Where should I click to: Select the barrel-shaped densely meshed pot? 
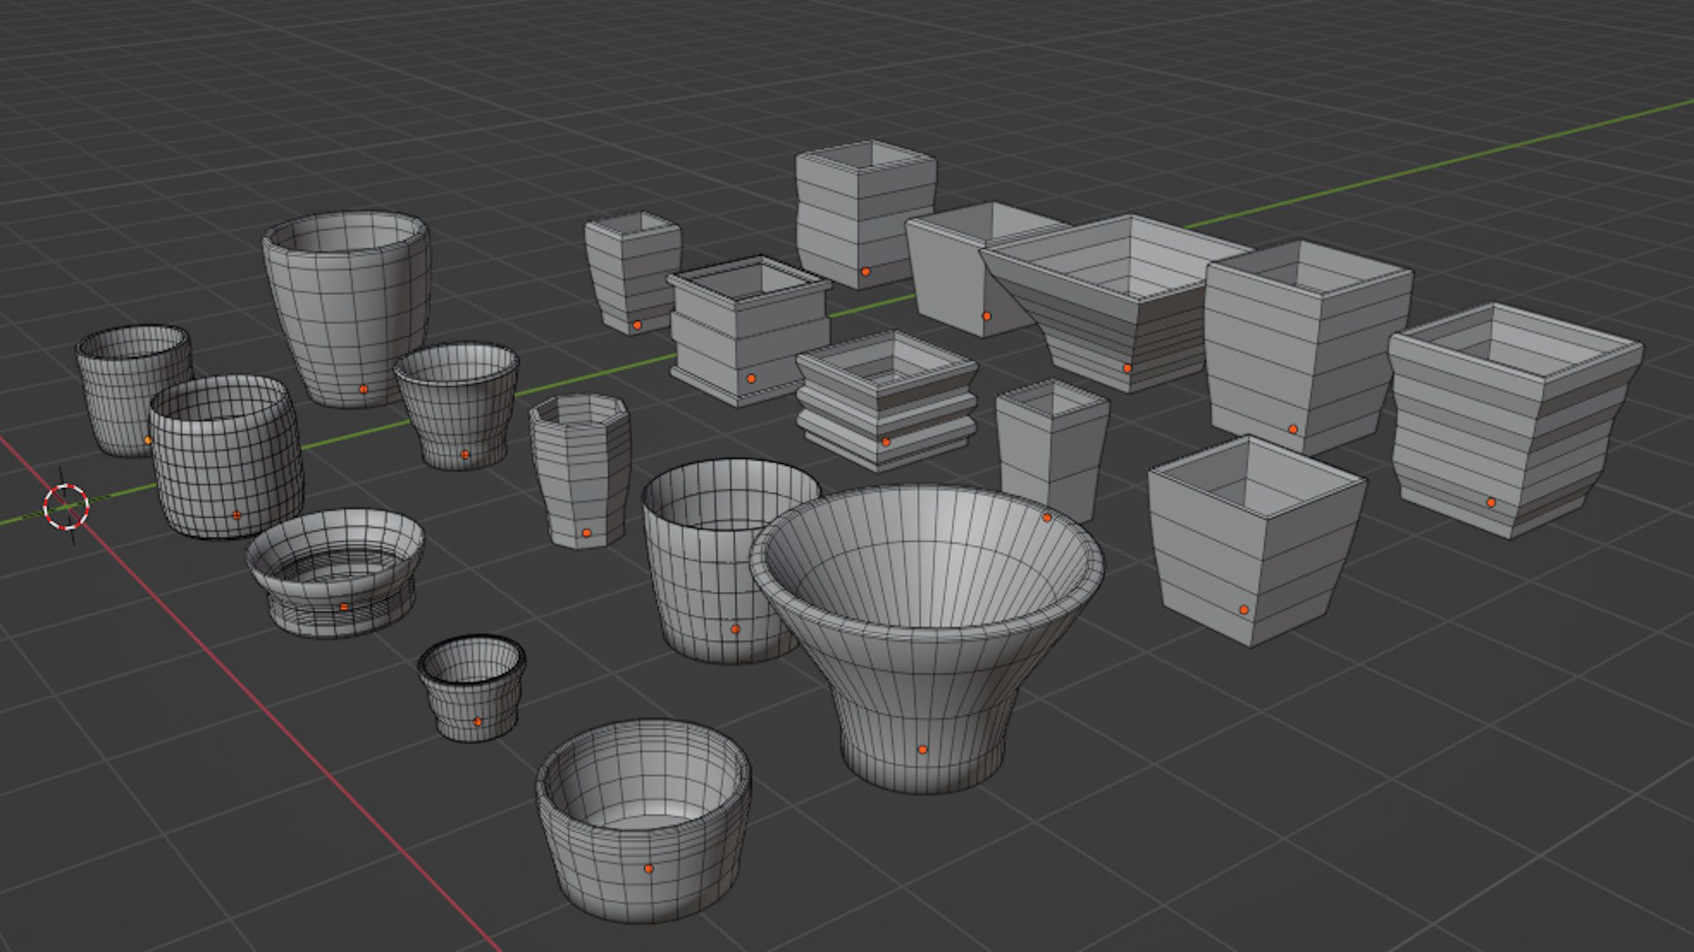click(x=227, y=456)
